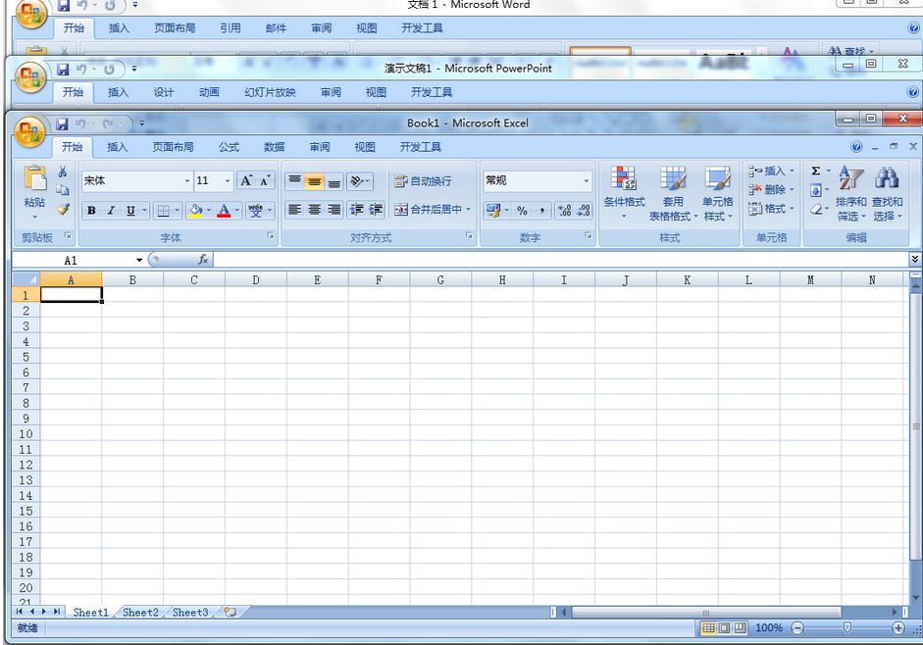Click into the formula bar input
The height and width of the screenshot is (645, 923).
[561, 260]
